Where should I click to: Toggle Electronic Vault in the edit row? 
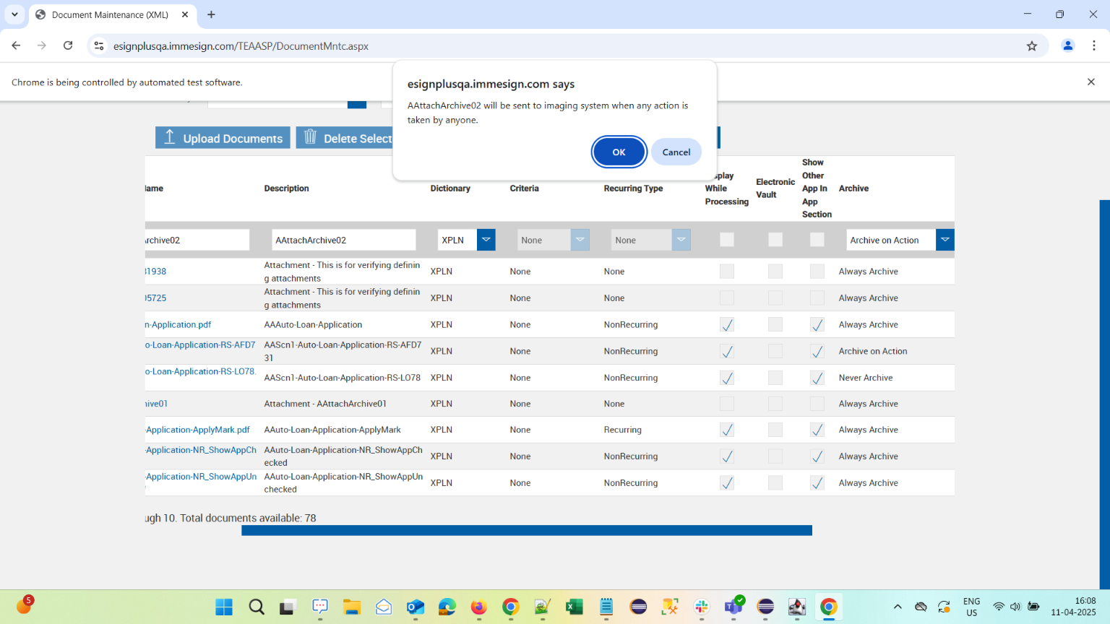[775, 240]
